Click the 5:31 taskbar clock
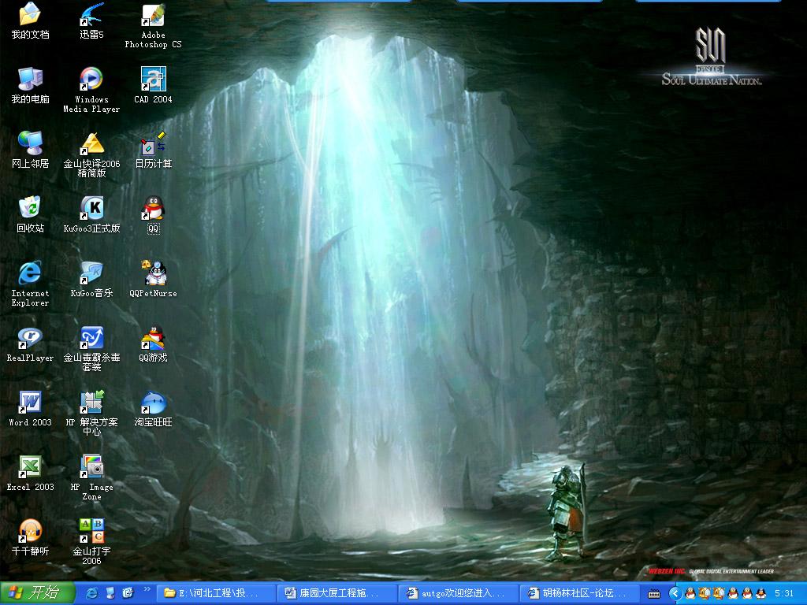The height and width of the screenshot is (605, 807). (x=784, y=594)
